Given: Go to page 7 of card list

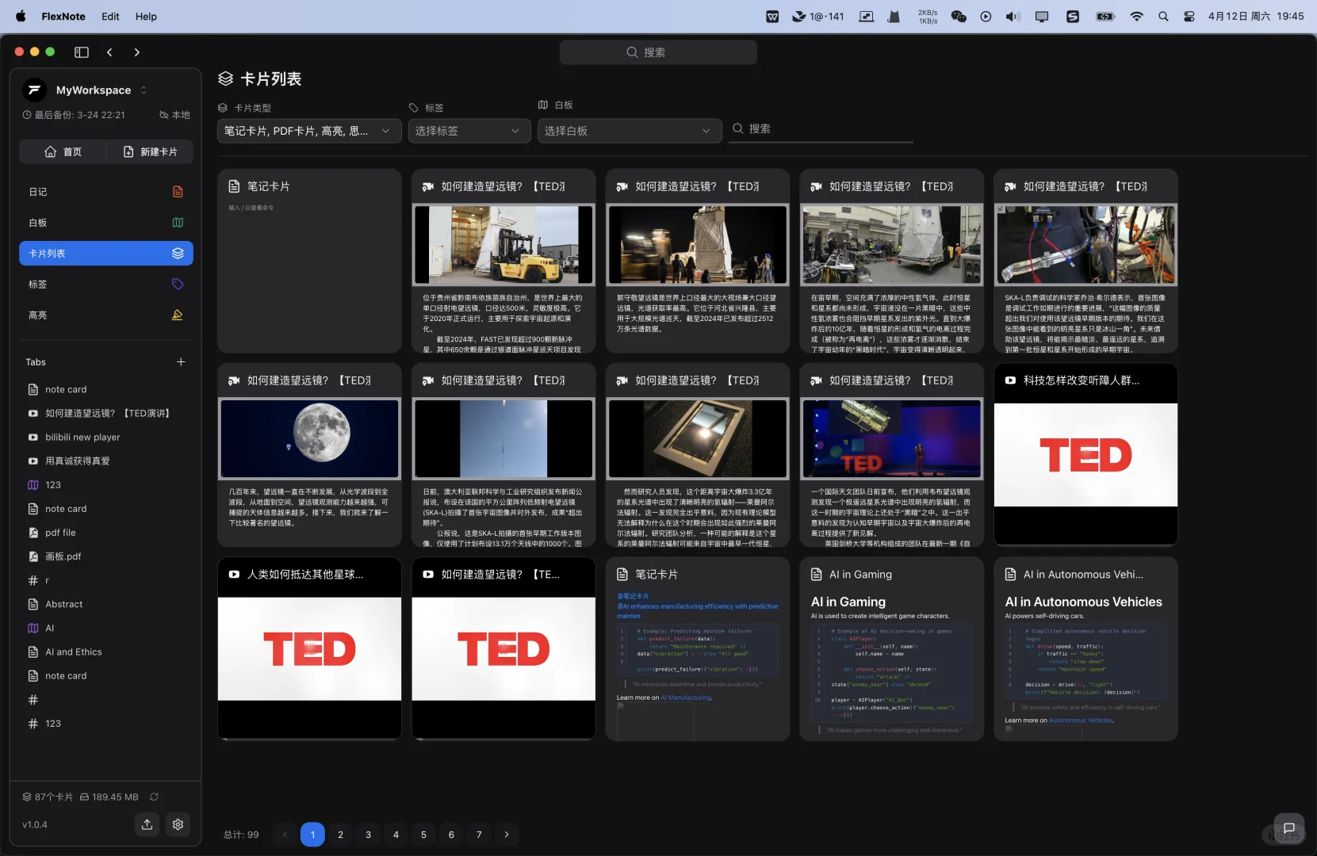Looking at the screenshot, I should coord(479,835).
